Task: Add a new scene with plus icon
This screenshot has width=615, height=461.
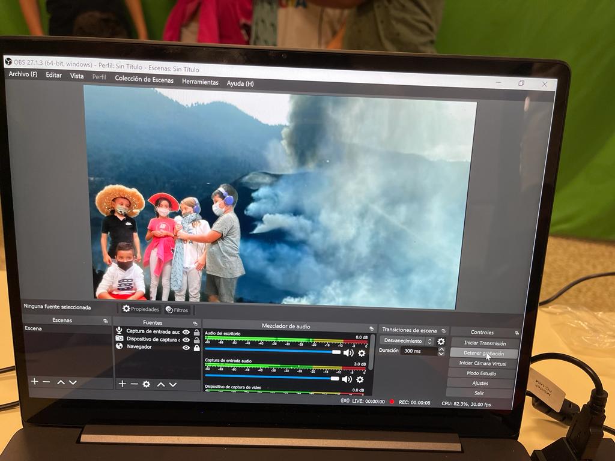Action: 34,382
